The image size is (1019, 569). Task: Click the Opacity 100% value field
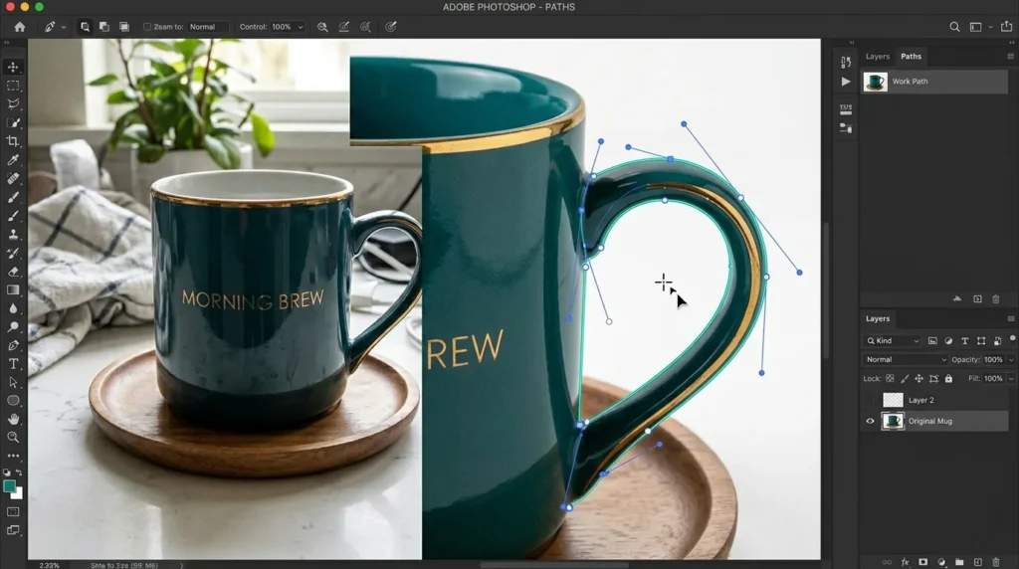click(x=993, y=360)
